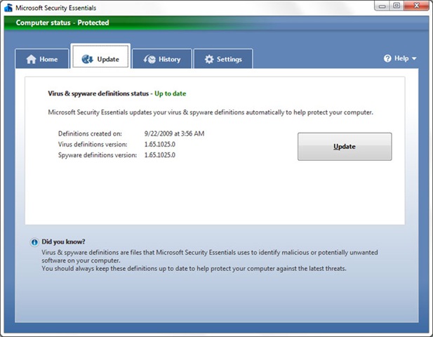Click the Did you know heading
Viewport: 433px width, 337px height.
(x=63, y=242)
